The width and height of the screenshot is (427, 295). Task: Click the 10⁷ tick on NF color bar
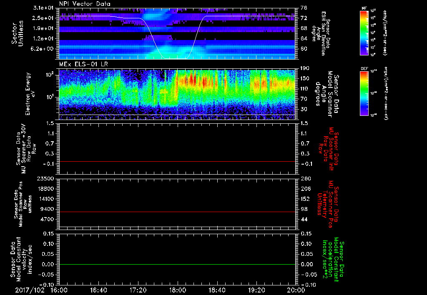[373, 47]
